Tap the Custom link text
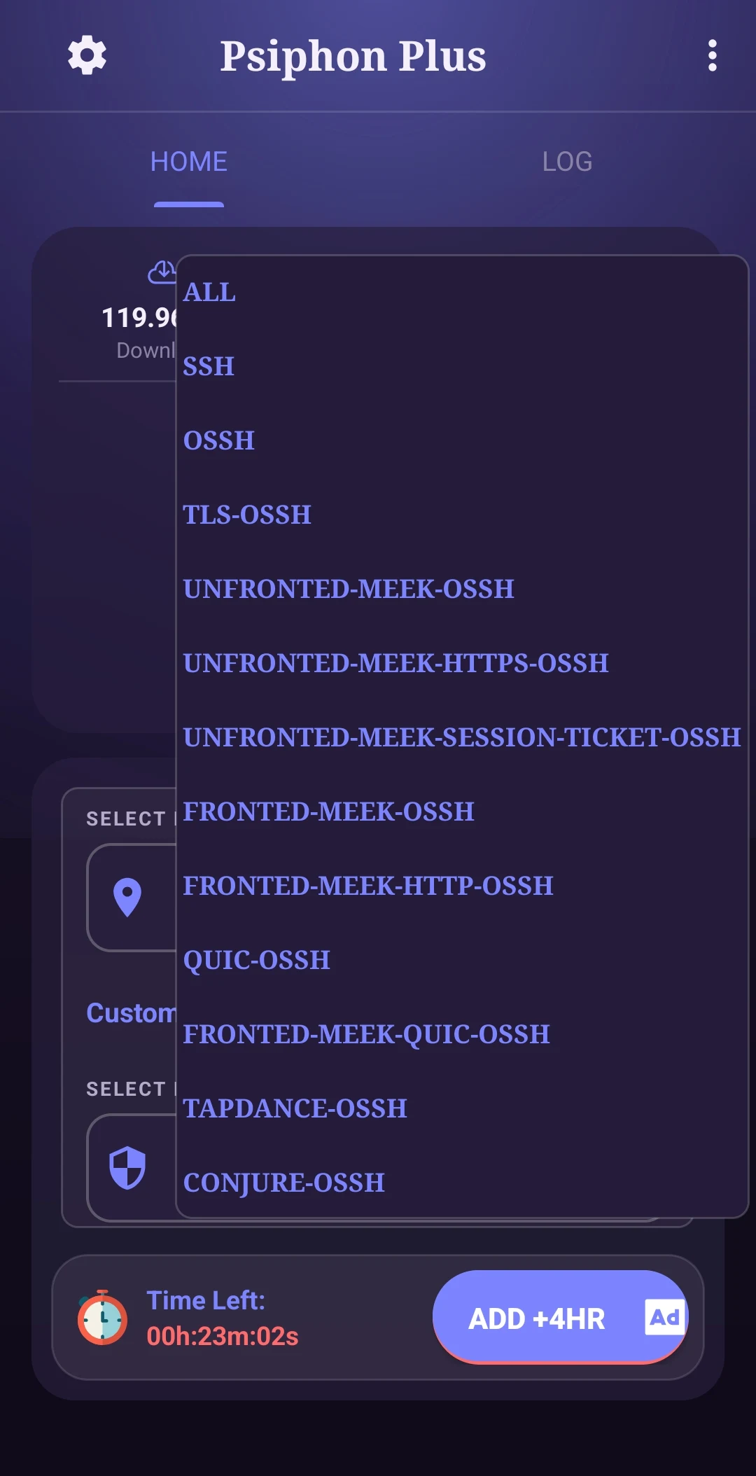 click(x=131, y=1013)
